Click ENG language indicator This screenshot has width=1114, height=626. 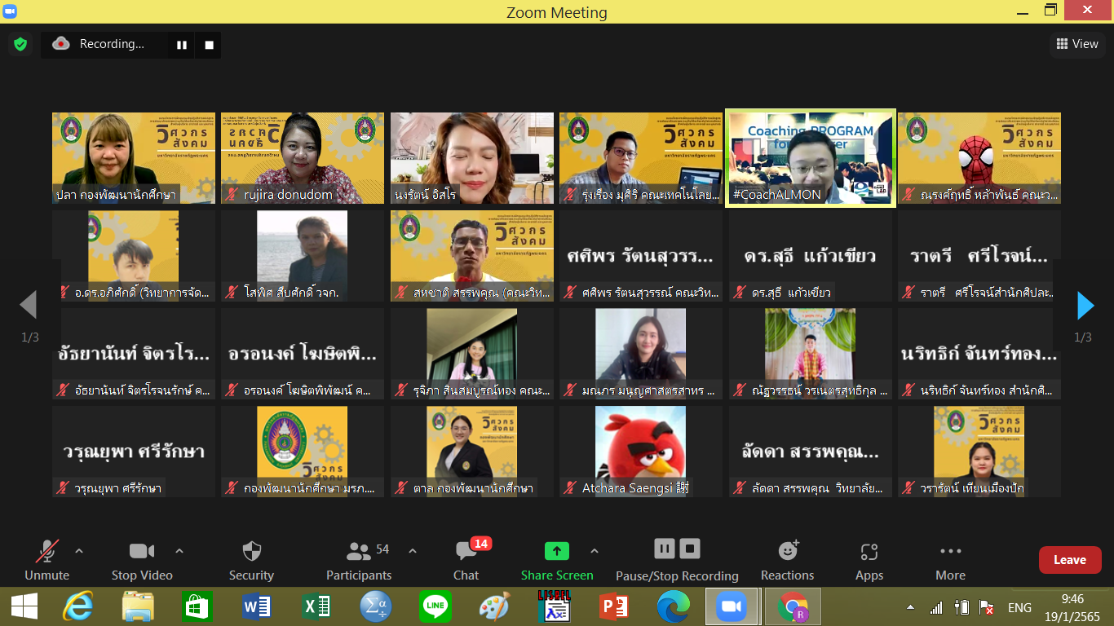[x=1020, y=608]
